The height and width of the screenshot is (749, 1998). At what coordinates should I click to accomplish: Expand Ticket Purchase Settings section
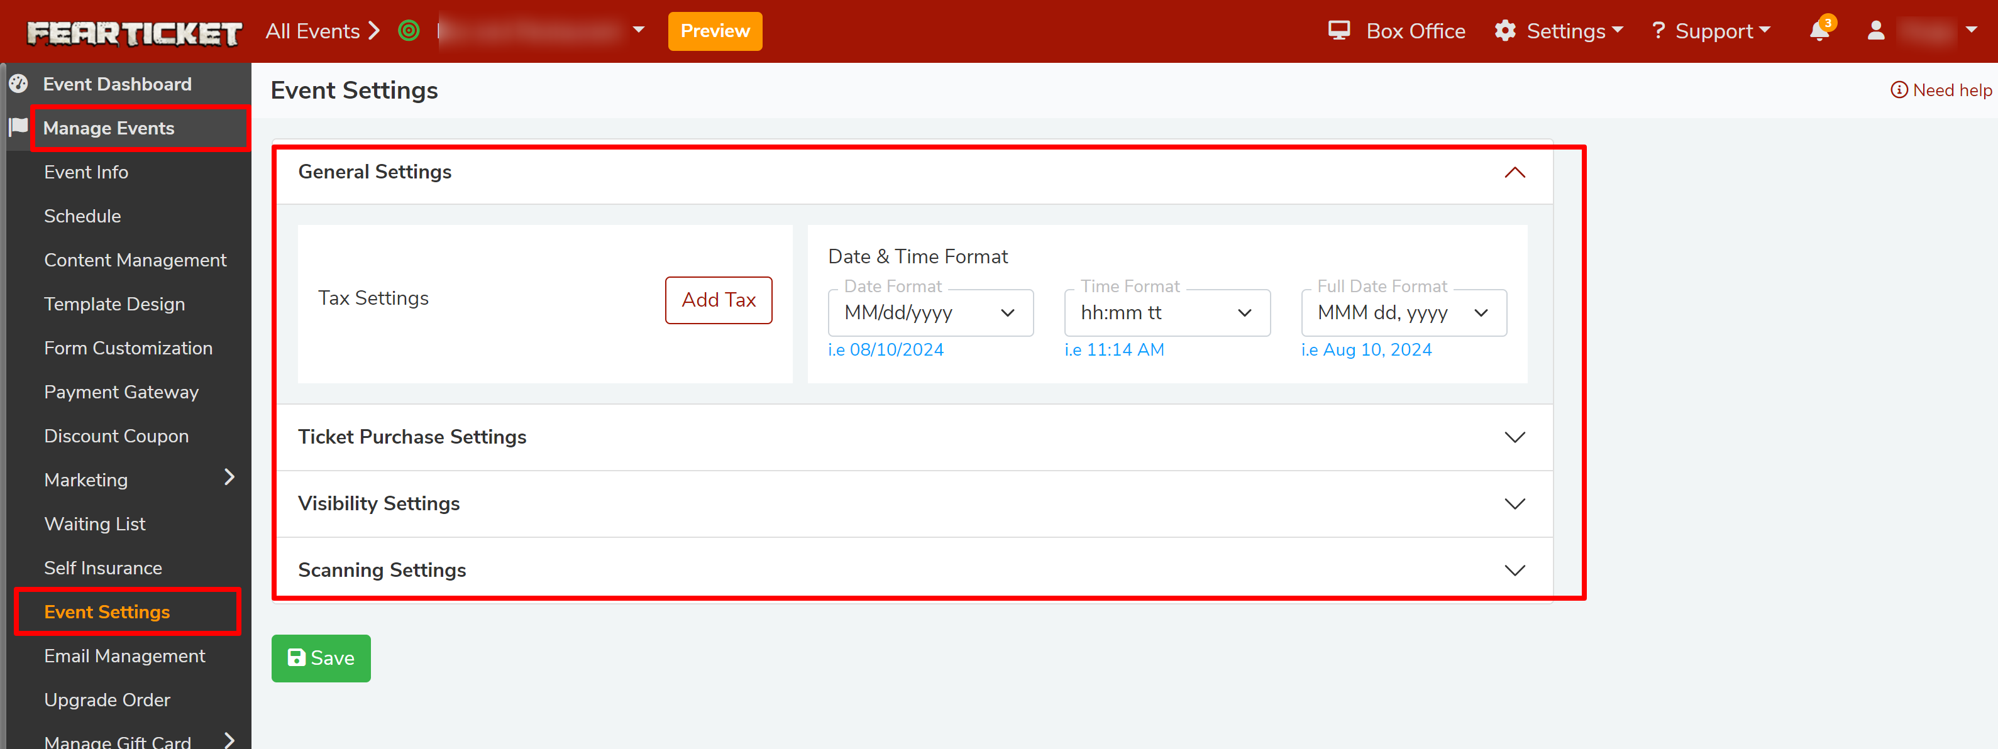point(1514,437)
